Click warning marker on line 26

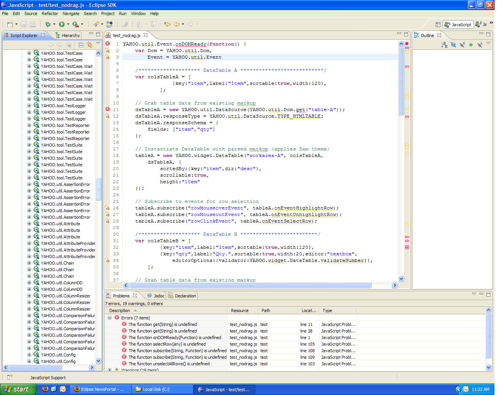(108, 208)
